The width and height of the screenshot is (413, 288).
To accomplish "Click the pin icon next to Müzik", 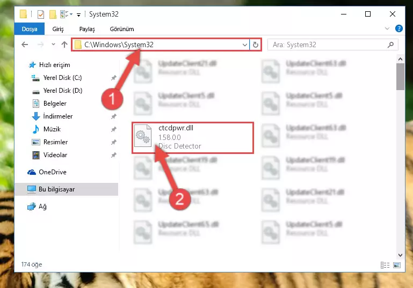I will [113, 129].
